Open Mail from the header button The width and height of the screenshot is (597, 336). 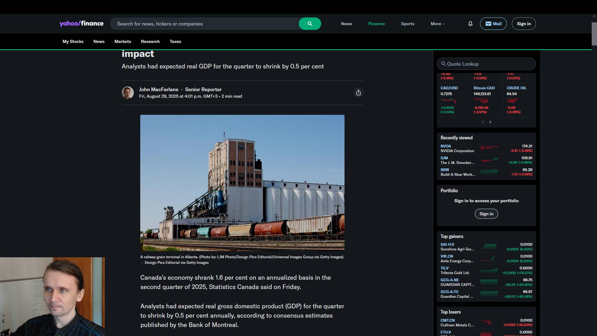click(x=493, y=24)
